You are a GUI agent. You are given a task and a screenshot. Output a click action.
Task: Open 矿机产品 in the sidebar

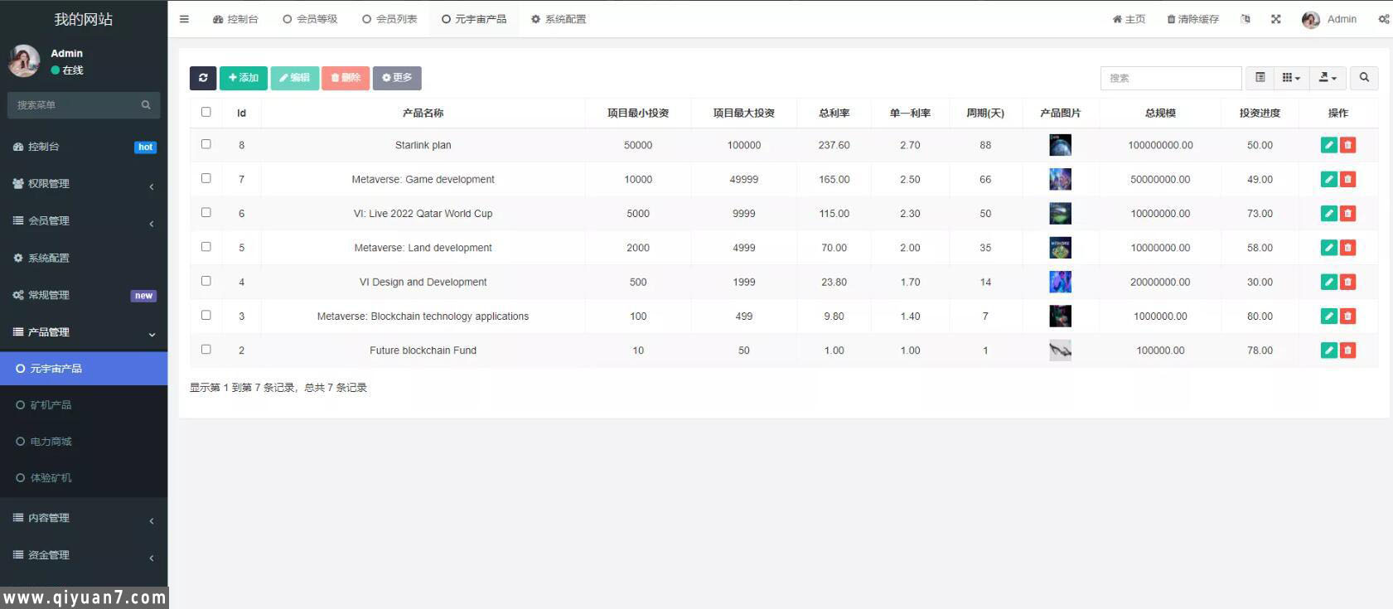point(51,405)
